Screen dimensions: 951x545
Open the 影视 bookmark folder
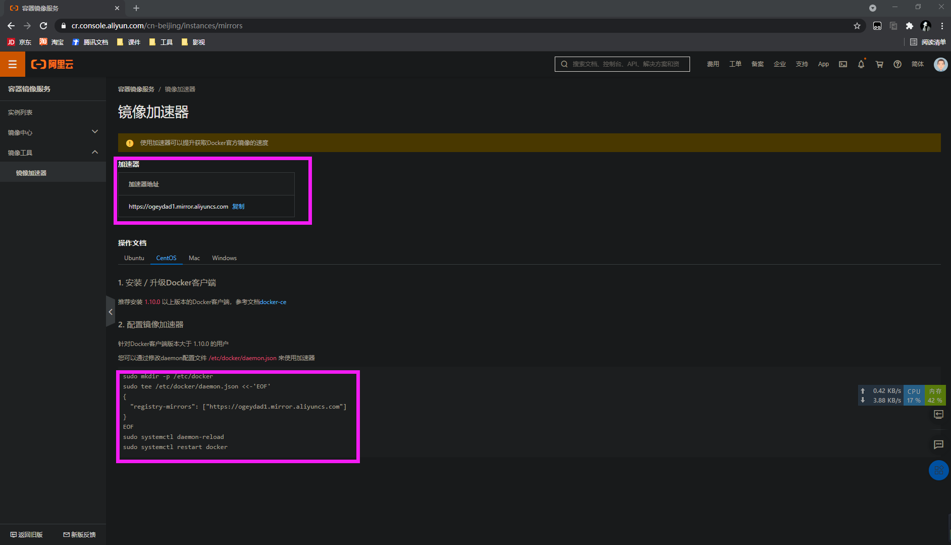pyautogui.click(x=193, y=42)
